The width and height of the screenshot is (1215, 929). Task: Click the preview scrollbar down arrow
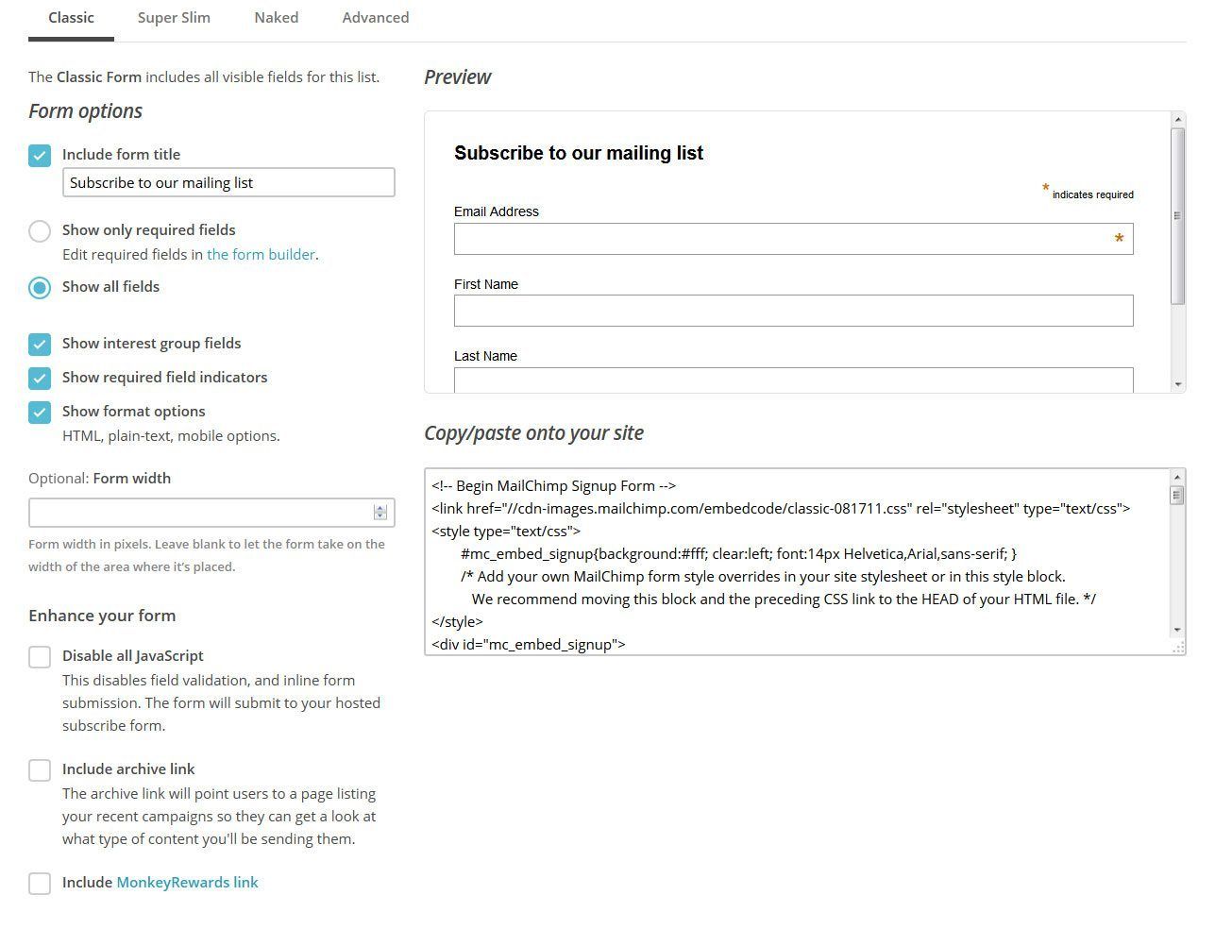1177,384
